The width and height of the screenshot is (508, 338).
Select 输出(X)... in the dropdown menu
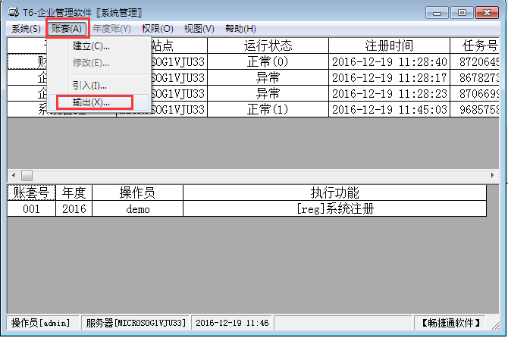[x=91, y=102]
